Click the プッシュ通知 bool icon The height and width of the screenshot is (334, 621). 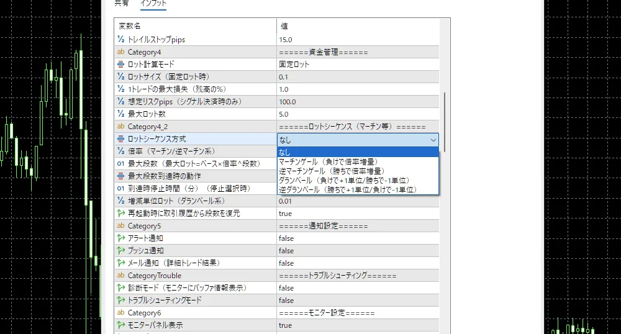121,251
